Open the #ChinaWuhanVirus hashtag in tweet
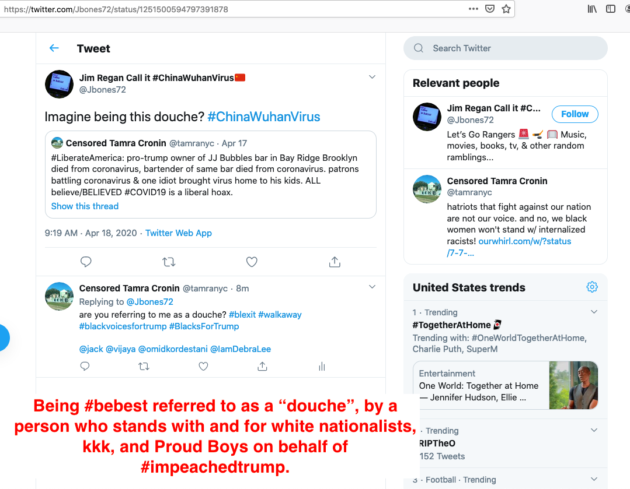The image size is (630, 489). 263,117
